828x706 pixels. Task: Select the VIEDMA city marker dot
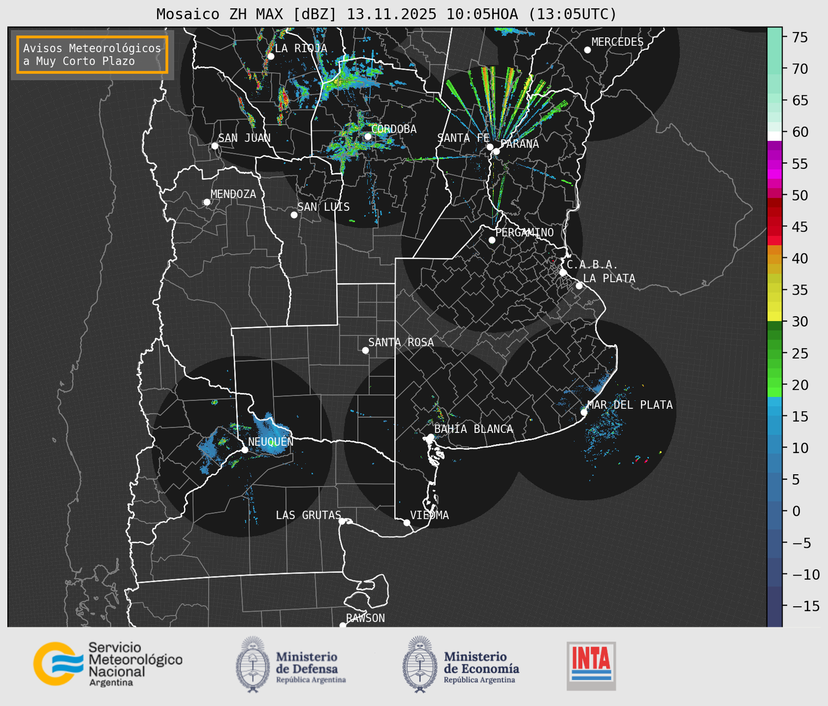pyautogui.click(x=406, y=522)
